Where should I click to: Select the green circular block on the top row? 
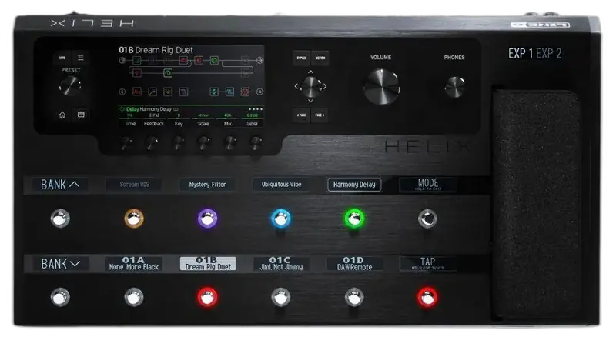214,60
